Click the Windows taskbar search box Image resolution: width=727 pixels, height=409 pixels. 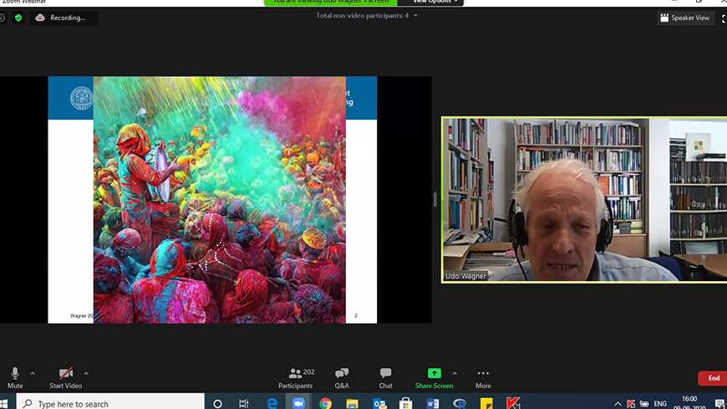click(x=110, y=403)
